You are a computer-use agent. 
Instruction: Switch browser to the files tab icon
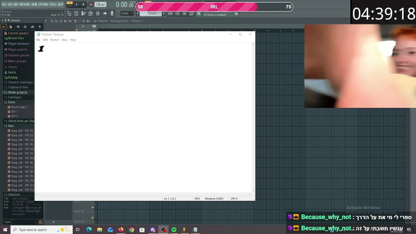[11, 27]
